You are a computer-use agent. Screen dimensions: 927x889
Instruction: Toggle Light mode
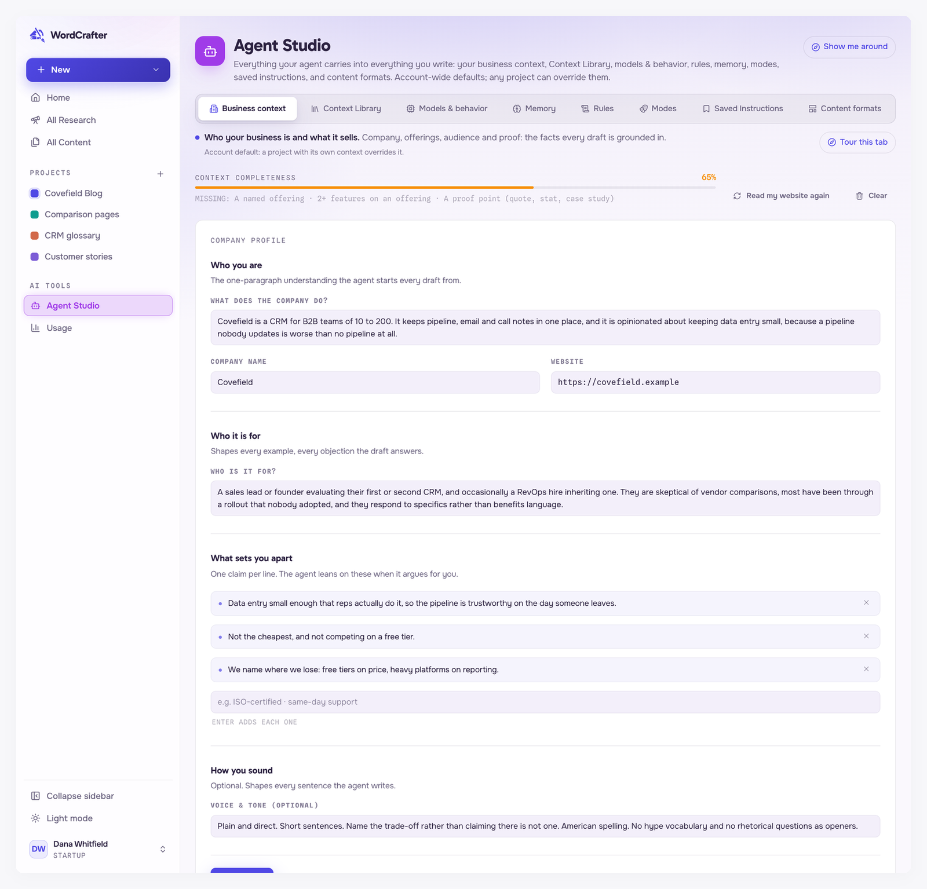pyautogui.click(x=98, y=818)
